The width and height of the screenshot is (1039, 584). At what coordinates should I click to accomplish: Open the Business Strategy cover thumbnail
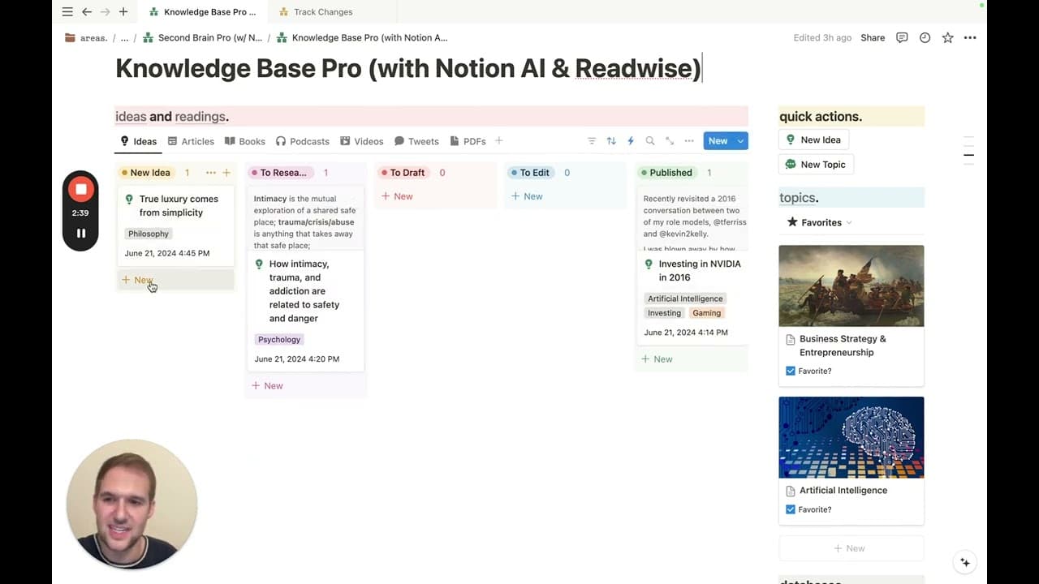coord(851,286)
